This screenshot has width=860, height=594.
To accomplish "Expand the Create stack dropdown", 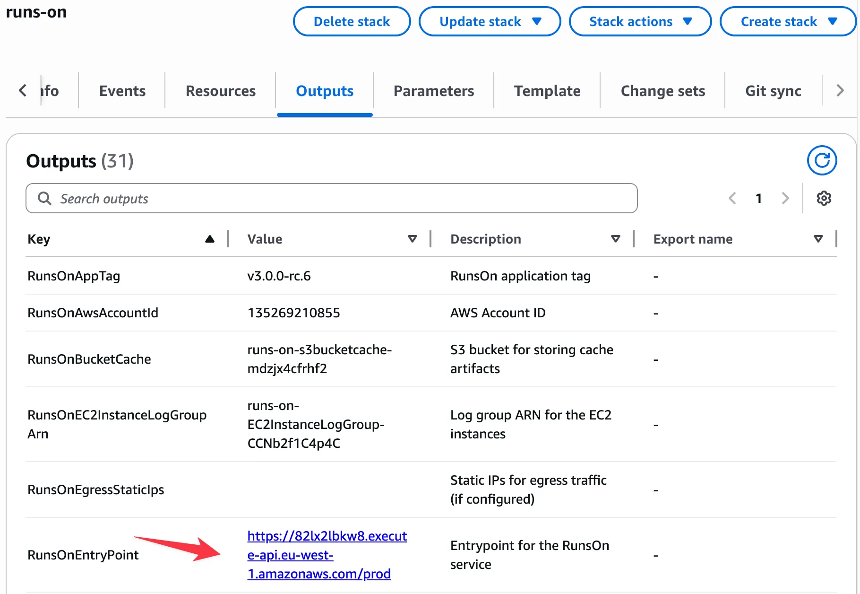I will coord(788,21).
